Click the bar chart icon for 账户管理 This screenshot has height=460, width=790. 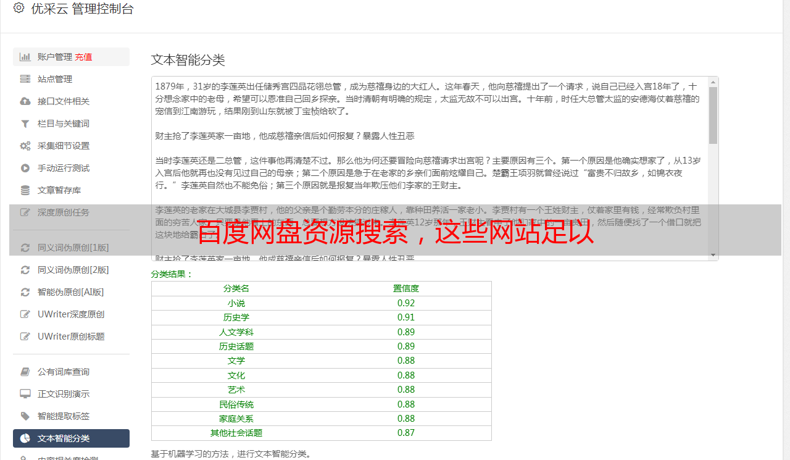(x=25, y=57)
